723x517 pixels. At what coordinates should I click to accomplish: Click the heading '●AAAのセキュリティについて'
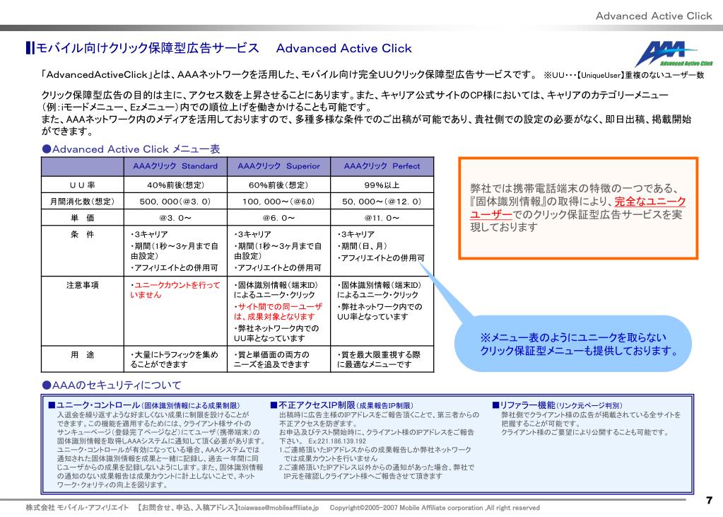[x=112, y=385]
